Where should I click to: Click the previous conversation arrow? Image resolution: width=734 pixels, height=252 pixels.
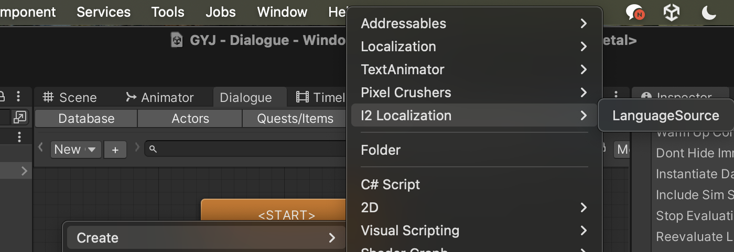click(x=41, y=148)
